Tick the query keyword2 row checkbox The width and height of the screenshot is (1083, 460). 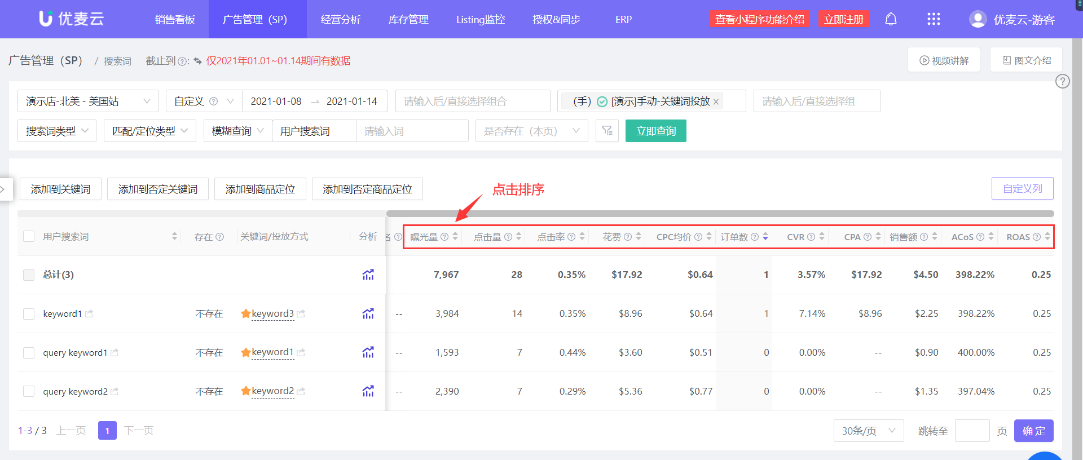tap(29, 391)
